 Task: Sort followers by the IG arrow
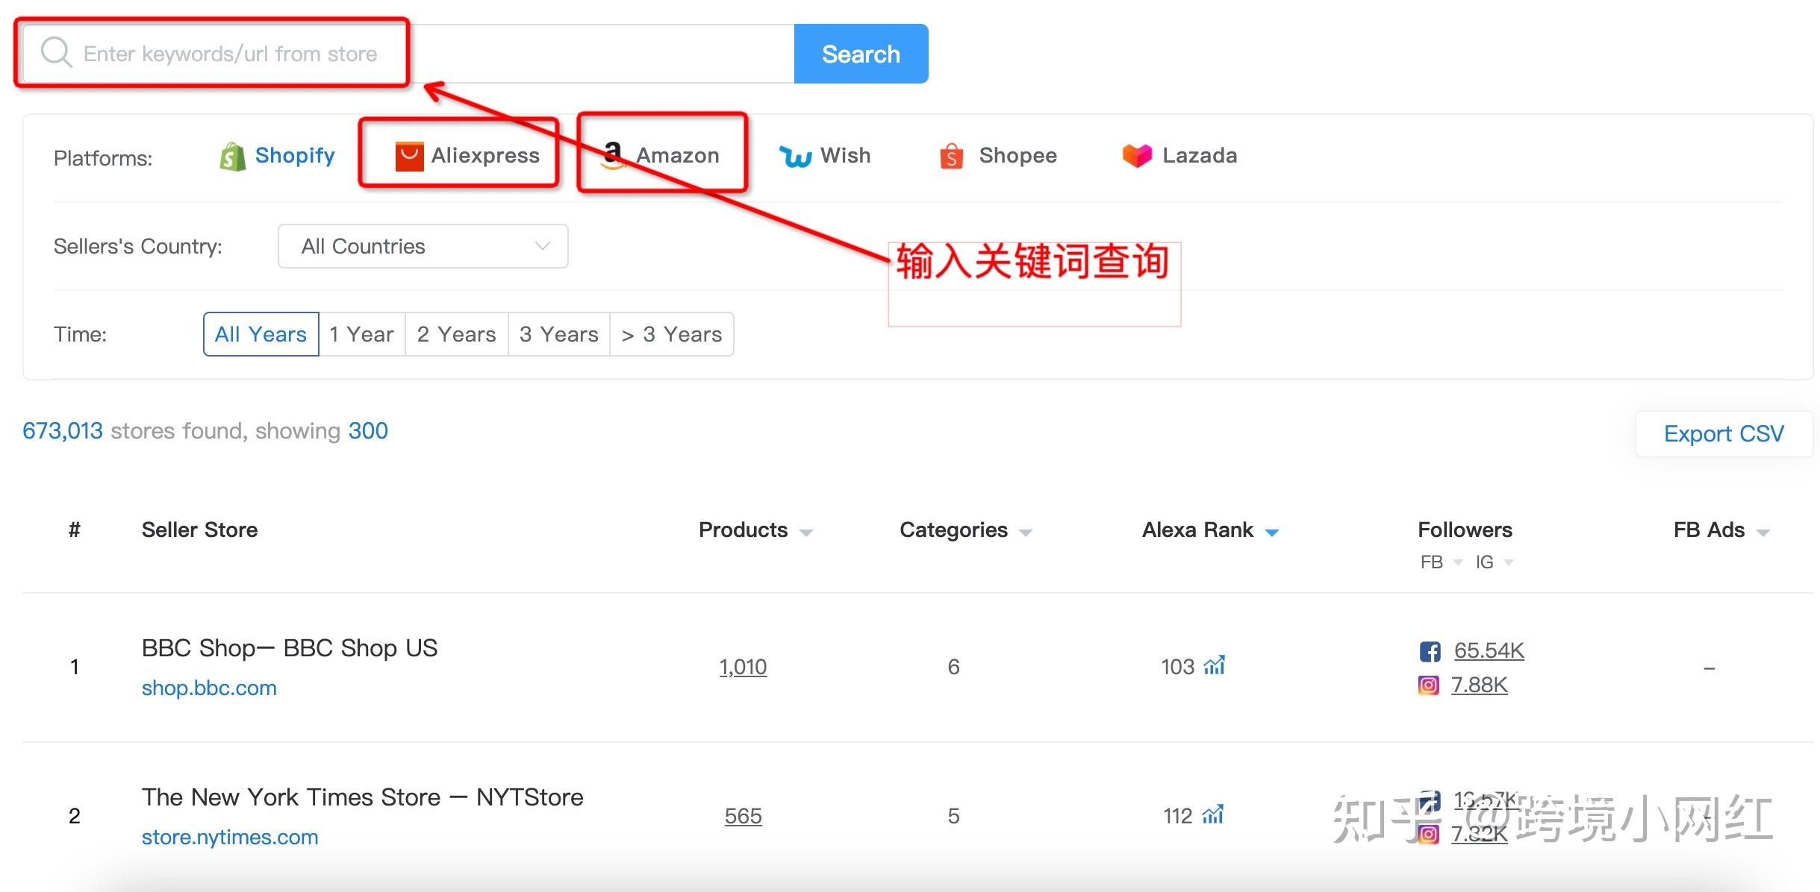1508,562
